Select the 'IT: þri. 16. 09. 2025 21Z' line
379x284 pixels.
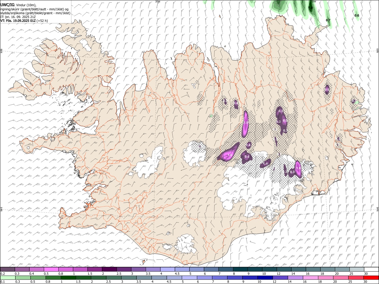click(x=18, y=17)
